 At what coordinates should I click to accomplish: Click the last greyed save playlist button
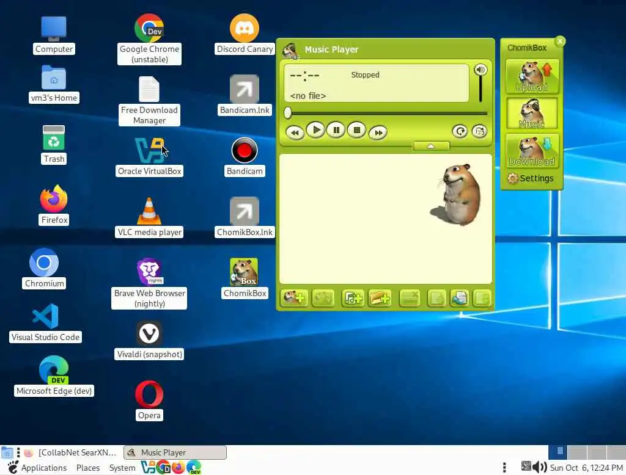pyautogui.click(x=482, y=298)
